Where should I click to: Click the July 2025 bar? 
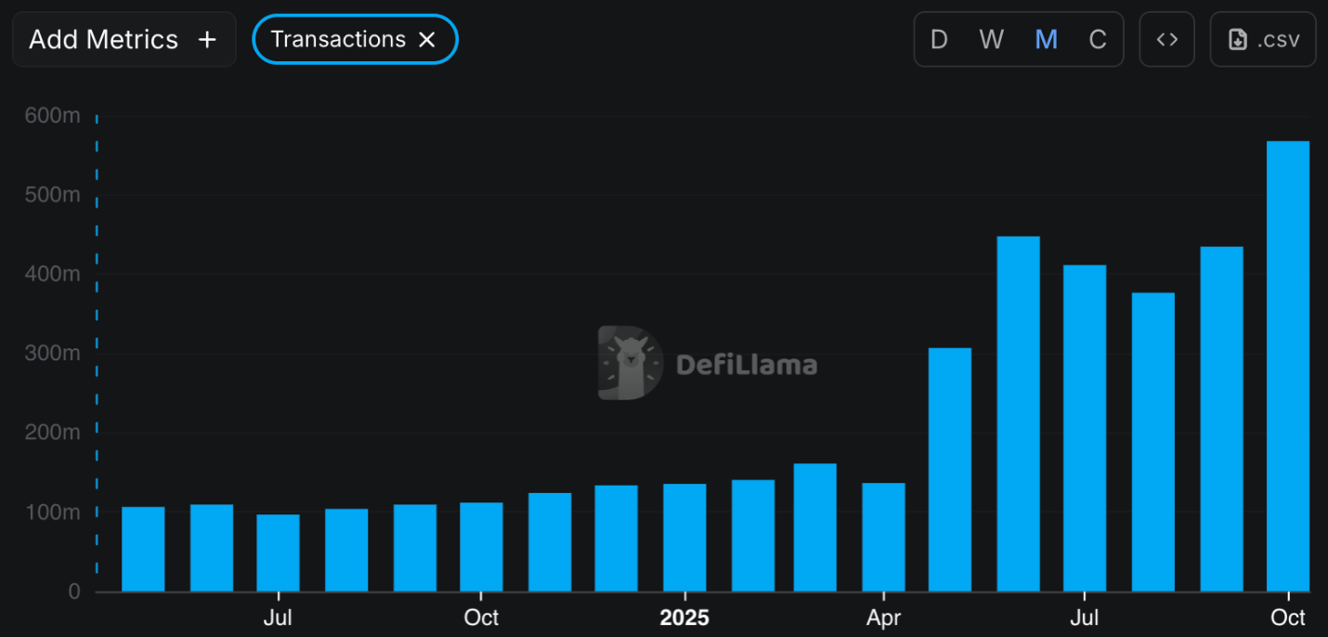click(1085, 428)
